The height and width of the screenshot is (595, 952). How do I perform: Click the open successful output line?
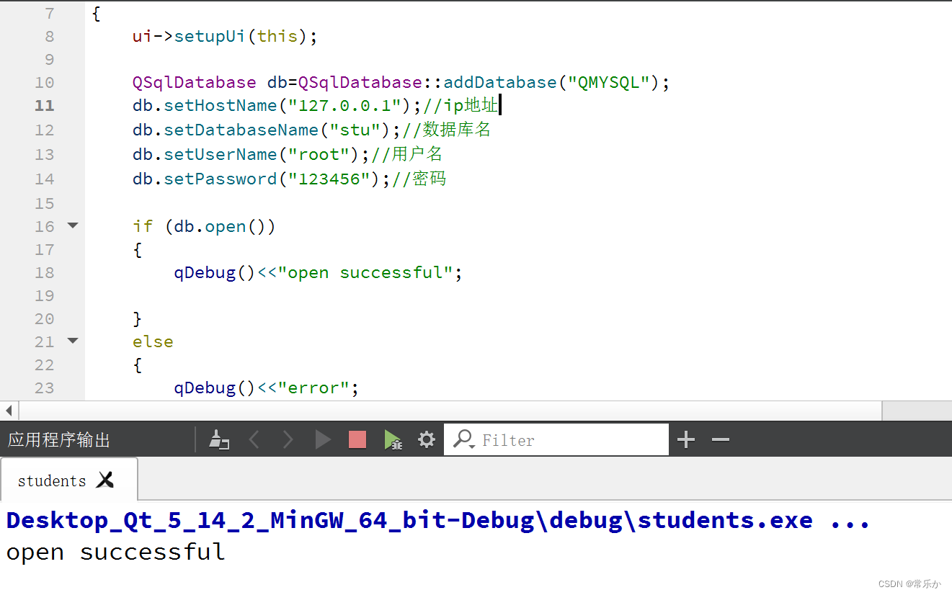[x=115, y=552]
